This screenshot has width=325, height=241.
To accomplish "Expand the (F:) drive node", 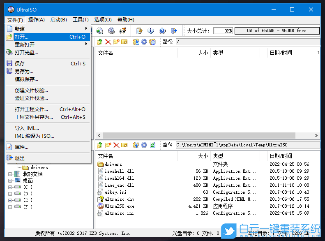I will coord(10,207).
